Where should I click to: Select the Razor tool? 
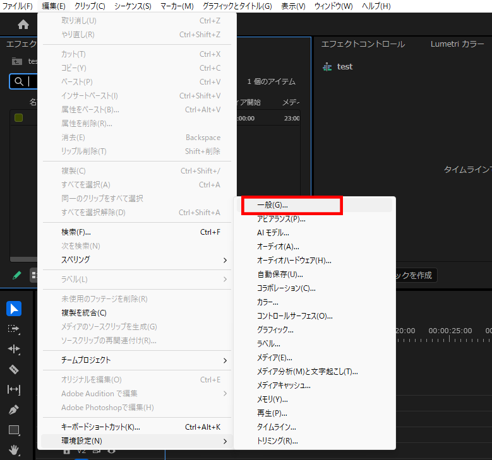(14, 369)
